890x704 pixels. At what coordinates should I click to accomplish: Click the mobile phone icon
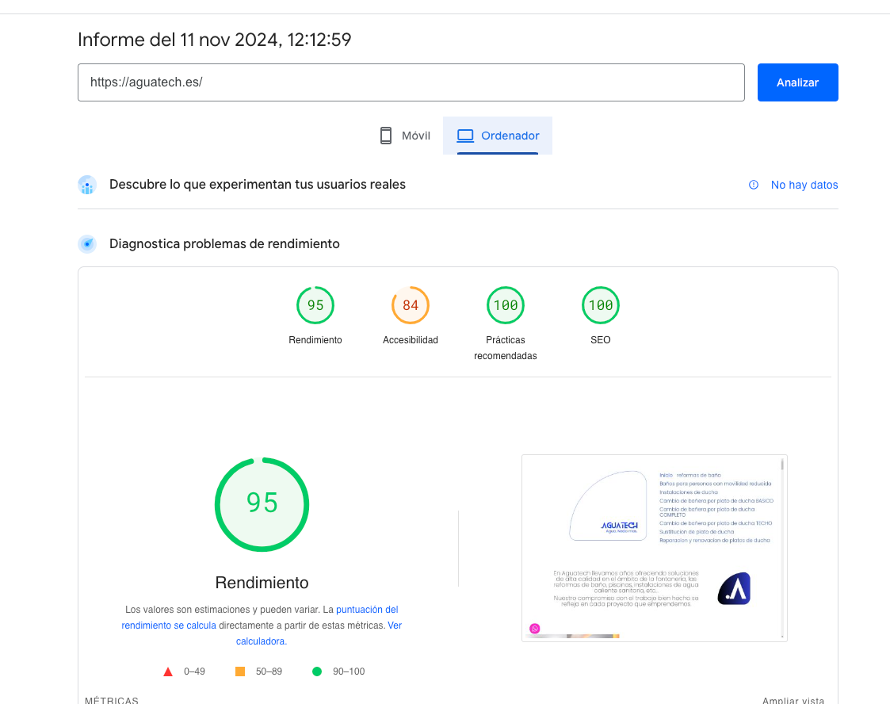point(386,136)
